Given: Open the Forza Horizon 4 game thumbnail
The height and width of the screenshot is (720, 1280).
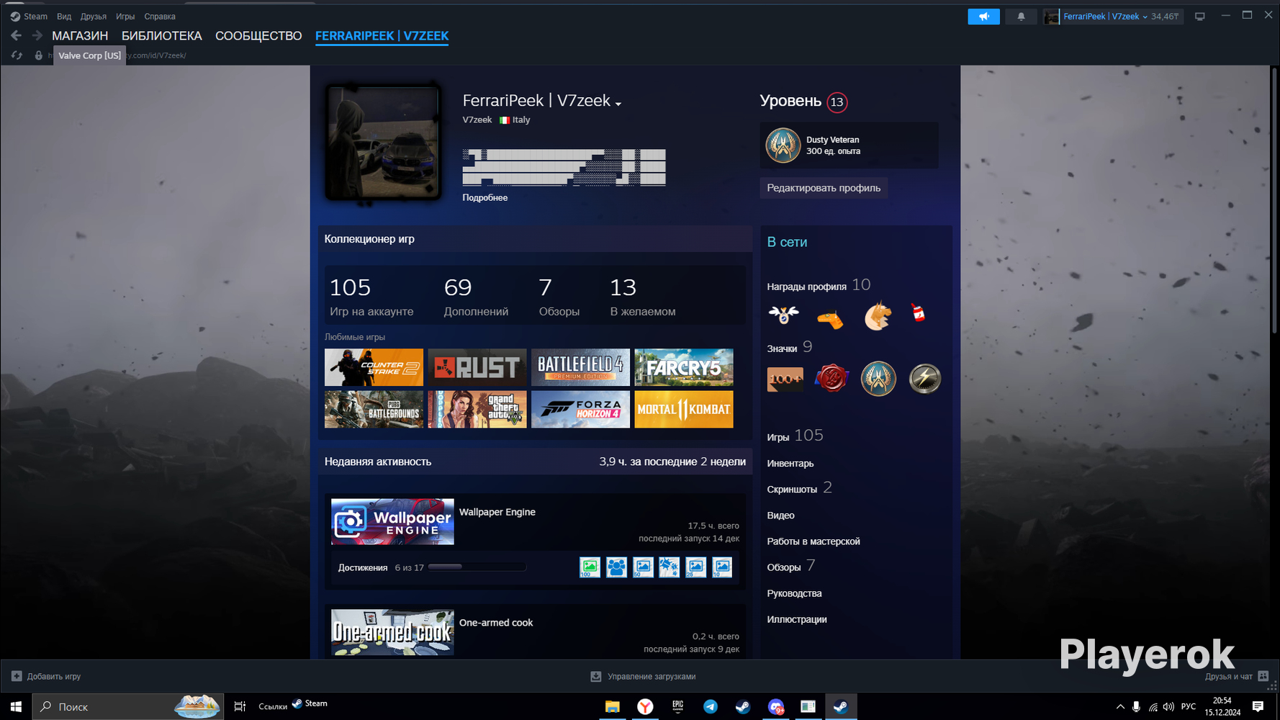Looking at the screenshot, I should [580, 409].
